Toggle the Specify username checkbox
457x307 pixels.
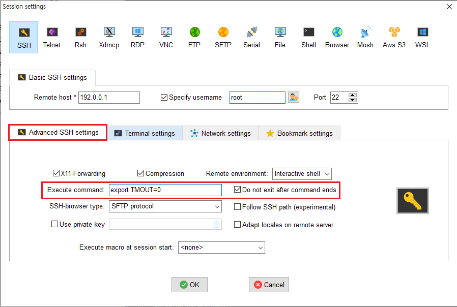[164, 97]
